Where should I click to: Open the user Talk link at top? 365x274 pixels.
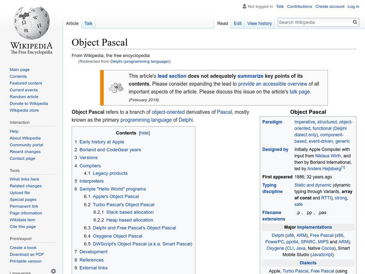click(x=280, y=6)
